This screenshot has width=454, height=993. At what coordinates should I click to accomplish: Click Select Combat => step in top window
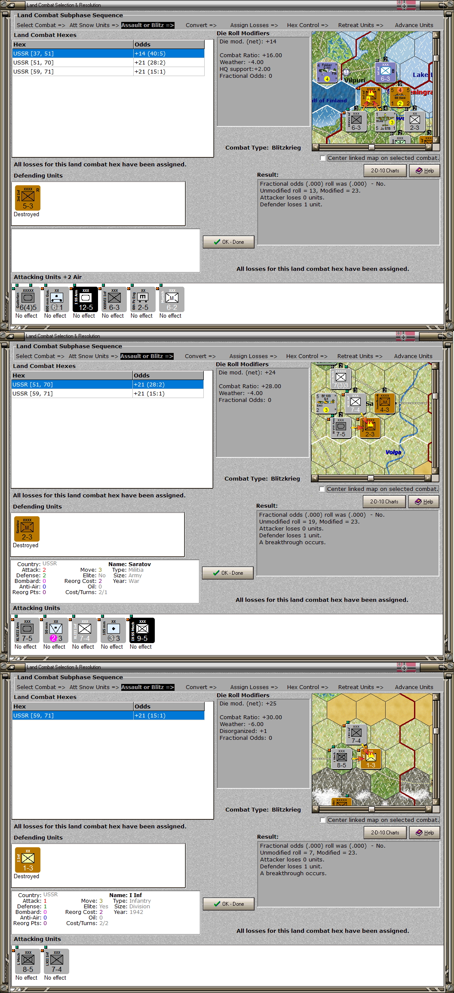[41, 25]
